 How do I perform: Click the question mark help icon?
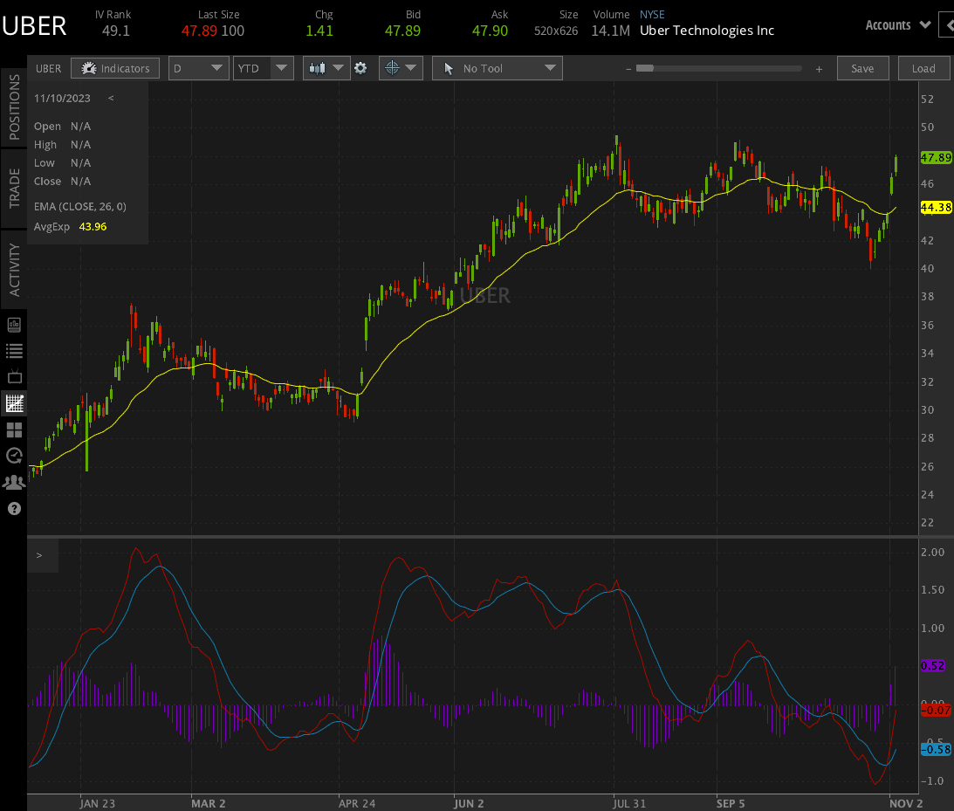click(14, 508)
